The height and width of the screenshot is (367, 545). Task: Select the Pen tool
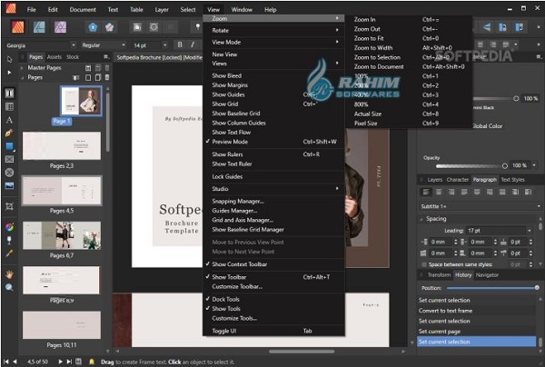click(9, 133)
